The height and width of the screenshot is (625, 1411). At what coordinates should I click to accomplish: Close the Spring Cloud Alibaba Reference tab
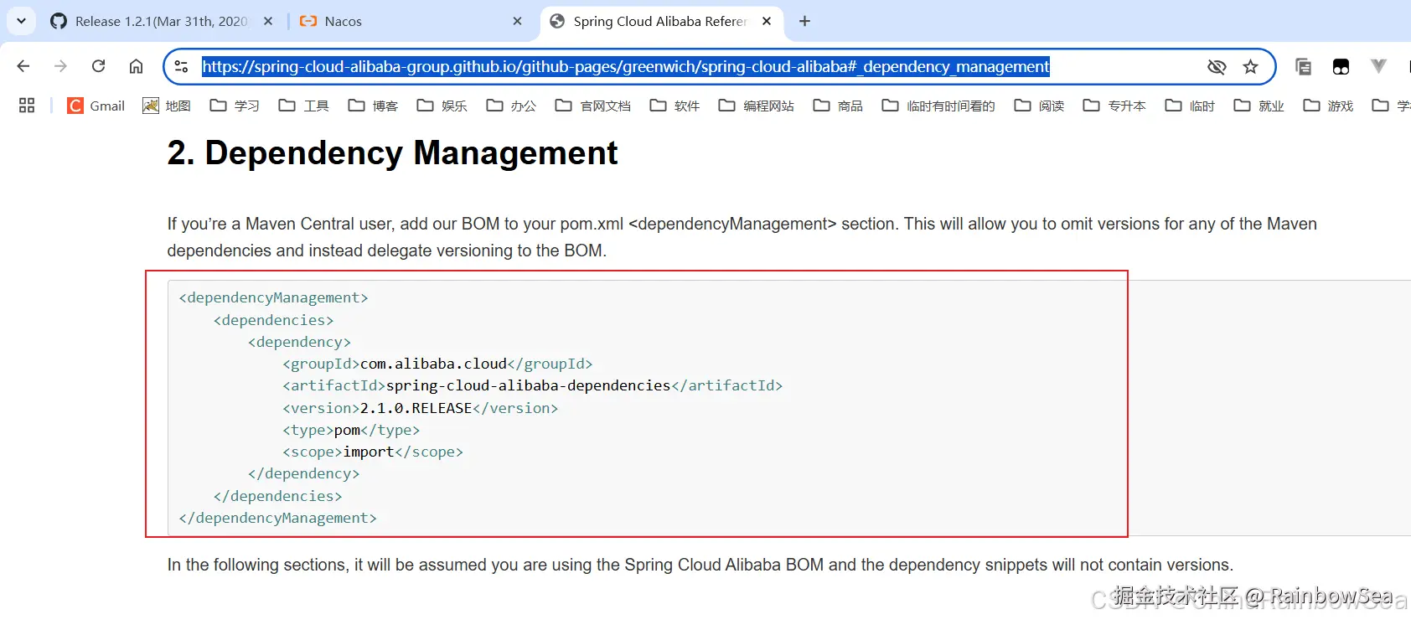pos(767,22)
